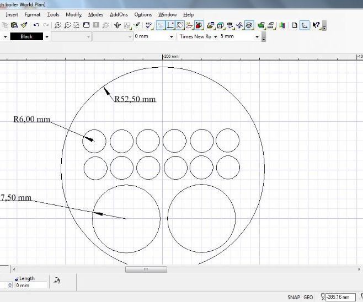
Task: Open the folder with window palette icon
Action: (211, 25)
